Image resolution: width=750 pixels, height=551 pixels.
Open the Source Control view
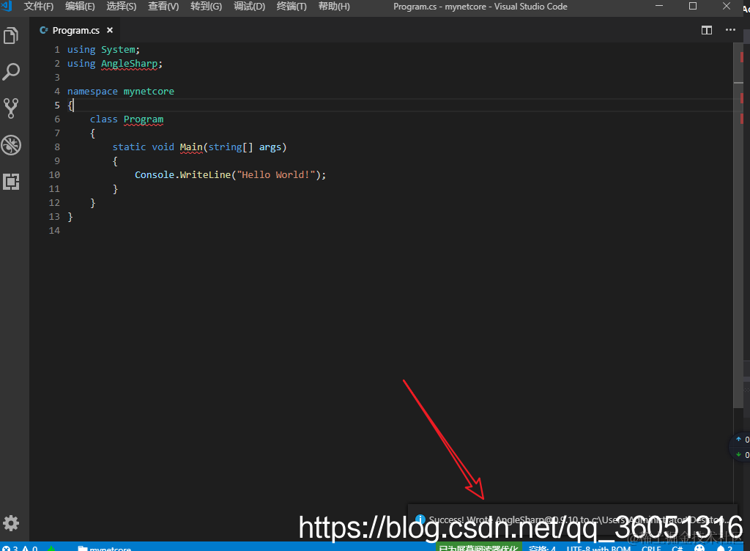point(11,108)
